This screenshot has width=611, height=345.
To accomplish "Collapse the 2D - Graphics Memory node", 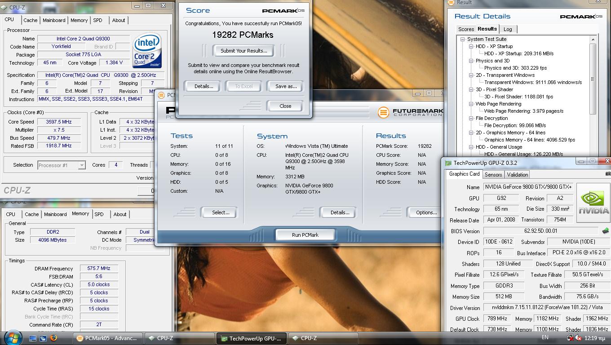I will [471, 133].
